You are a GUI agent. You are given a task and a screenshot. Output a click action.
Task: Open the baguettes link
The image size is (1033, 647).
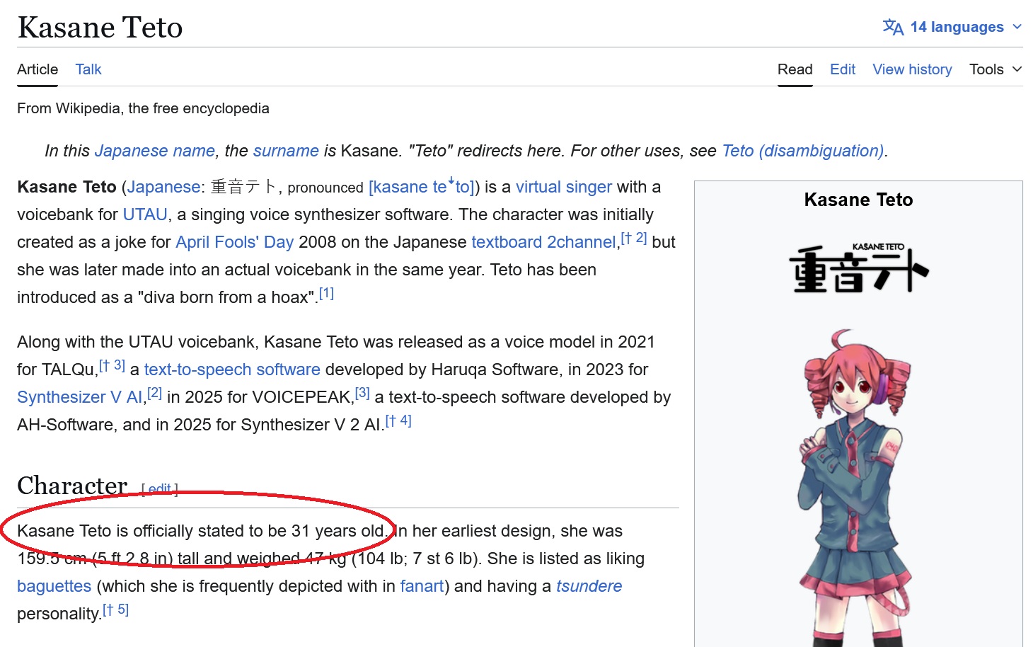pyautogui.click(x=54, y=586)
